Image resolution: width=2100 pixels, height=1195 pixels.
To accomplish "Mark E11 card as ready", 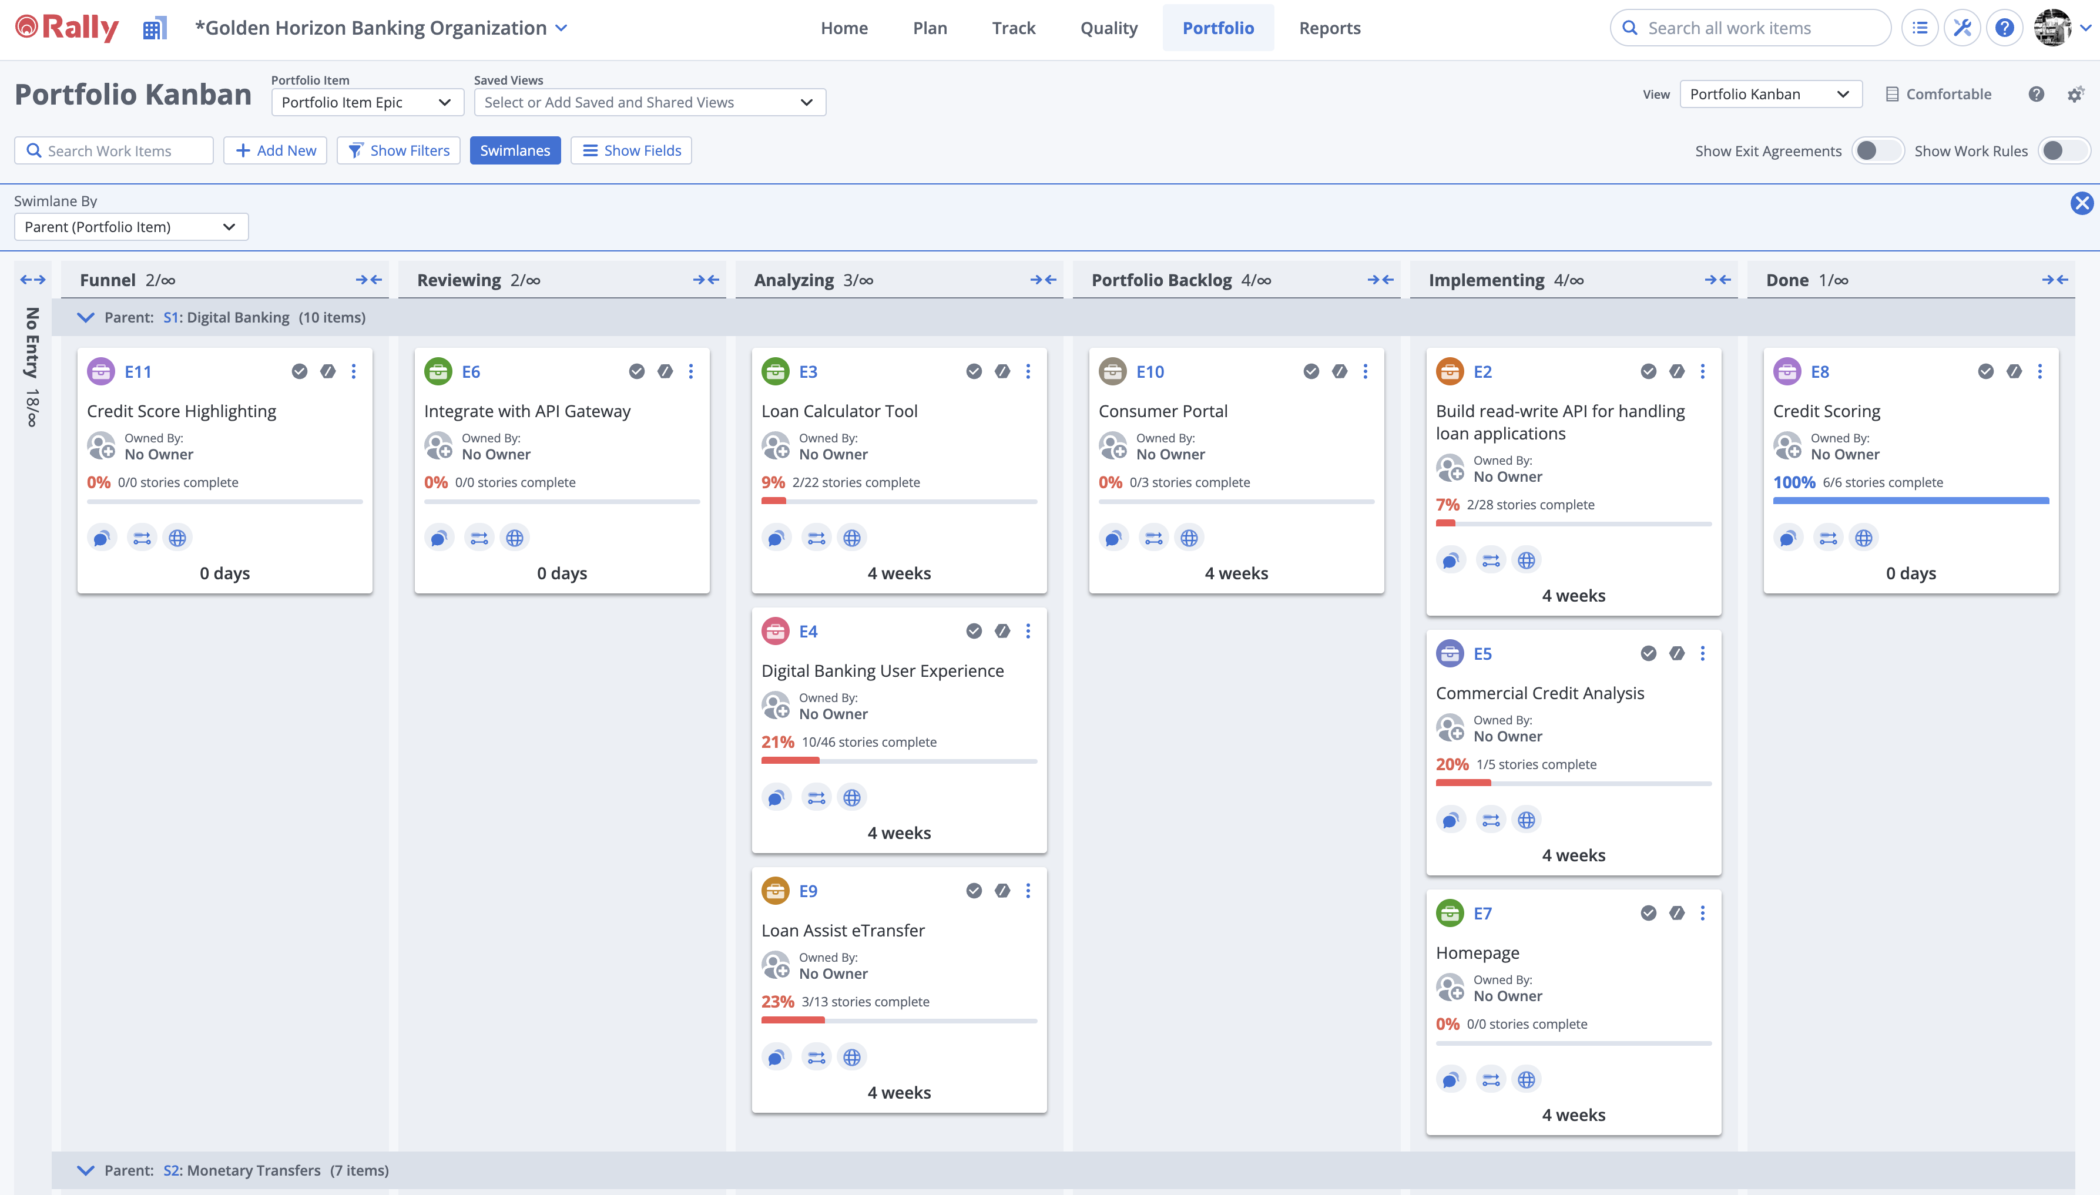I will (300, 372).
